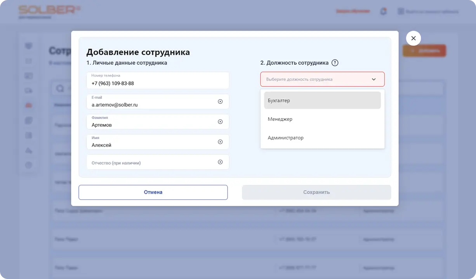Click the Имя field containing Алексей
Image resolution: width=476 pixels, height=279 pixels.
coord(151,145)
